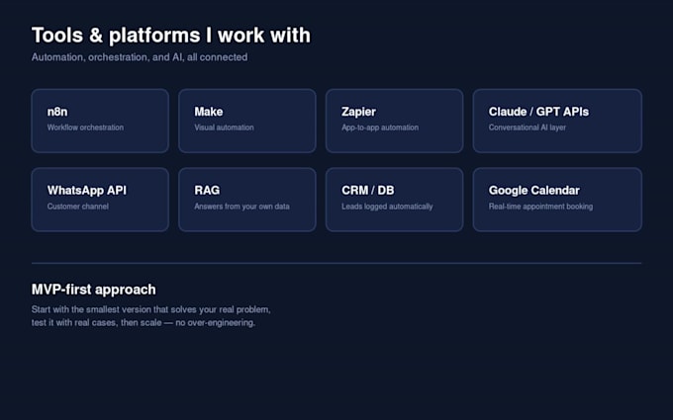The height and width of the screenshot is (420, 673).
Task: Click the "Conversational AI layer" description text
Action: tap(528, 127)
